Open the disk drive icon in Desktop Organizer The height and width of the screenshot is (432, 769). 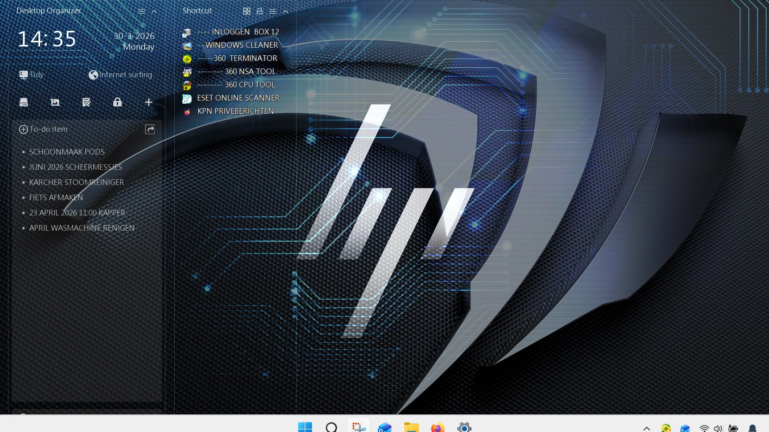click(x=24, y=102)
